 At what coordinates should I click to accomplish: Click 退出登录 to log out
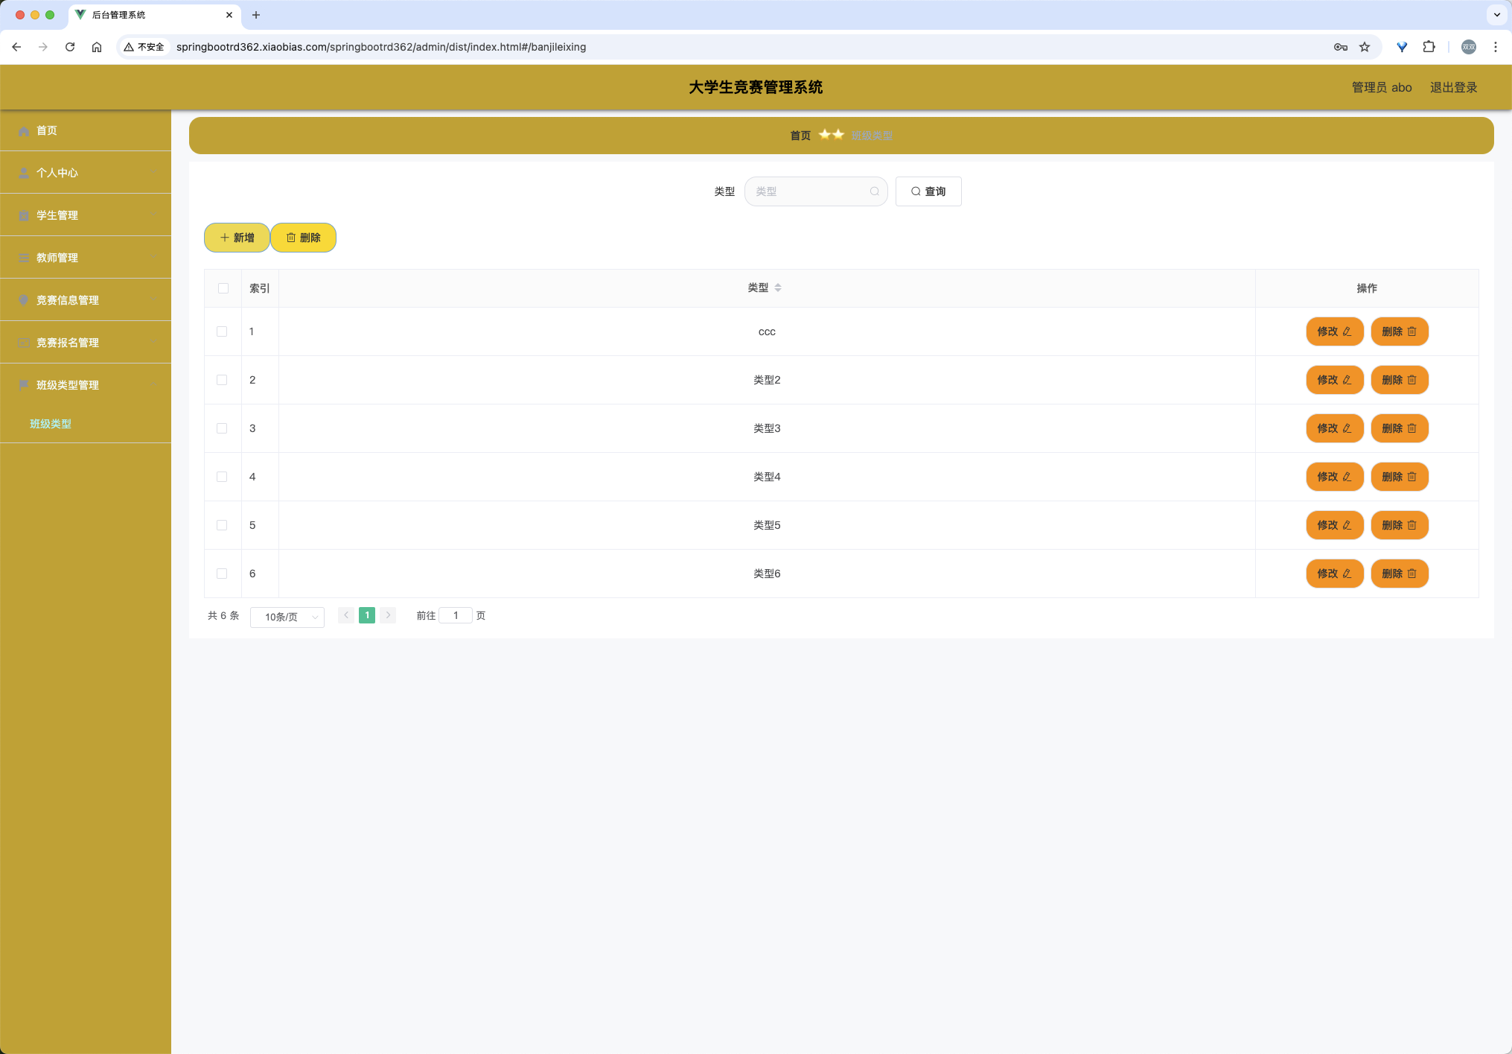(1453, 87)
